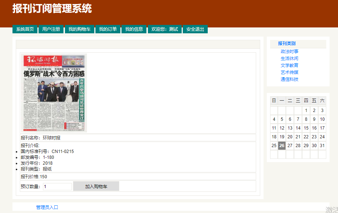Pick date 27 in the calendar

(x=290, y=146)
